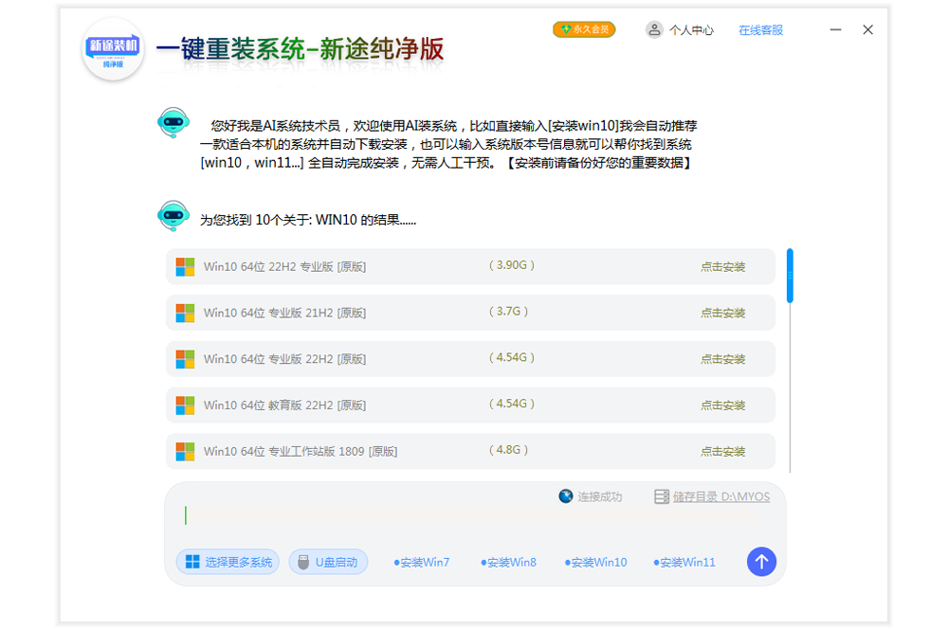948x631 pixels.
Task: Click the results list scrollbar thumb
Action: coord(790,275)
